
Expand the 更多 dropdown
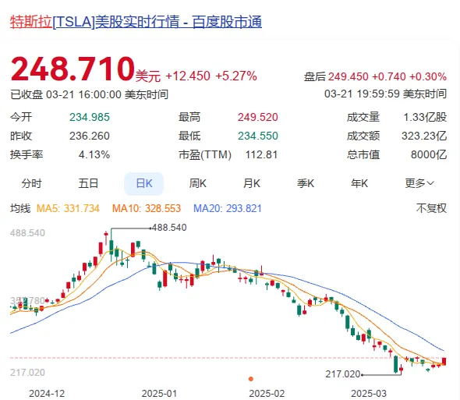[419, 184]
